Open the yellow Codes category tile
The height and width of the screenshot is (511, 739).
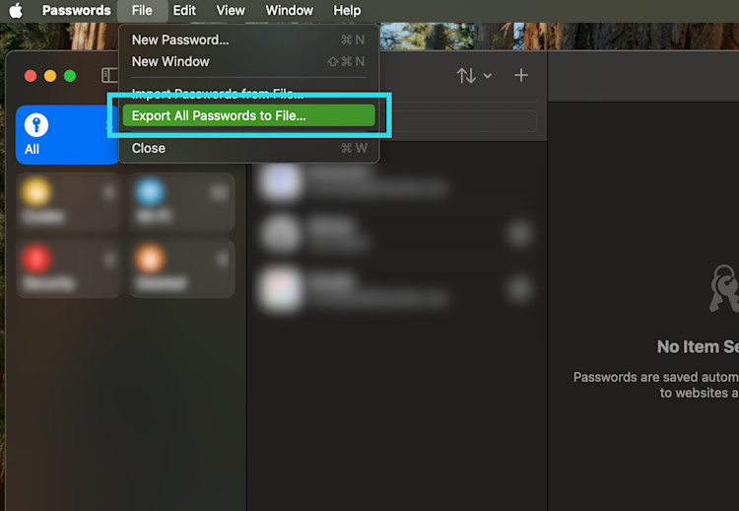coord(67,201)
